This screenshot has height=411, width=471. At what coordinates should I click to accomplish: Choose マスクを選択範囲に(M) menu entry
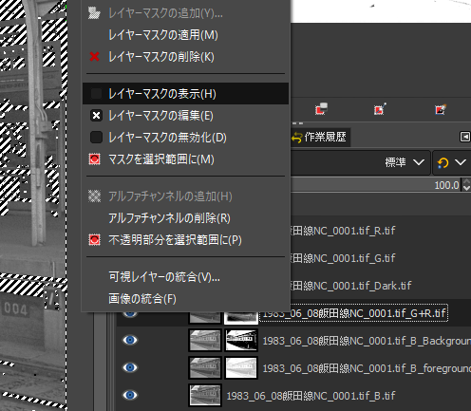click(185, 159)
